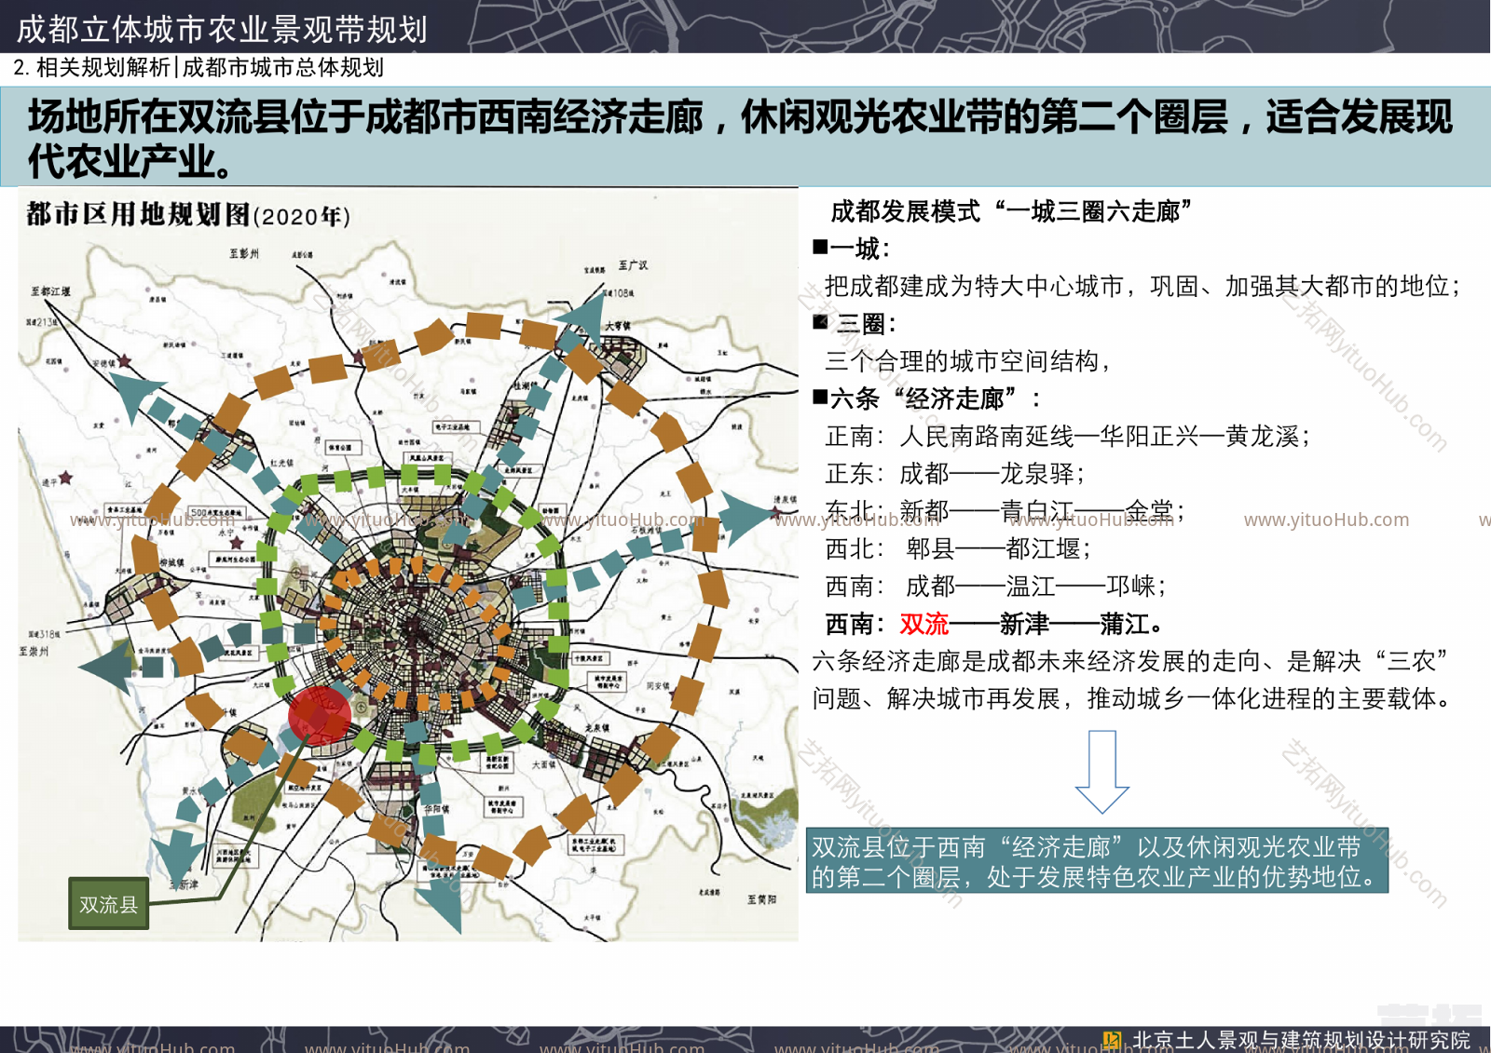The image size is (1491, 1053).
Task: Click the red circle marker on map
Action: (x=320, y=715)
